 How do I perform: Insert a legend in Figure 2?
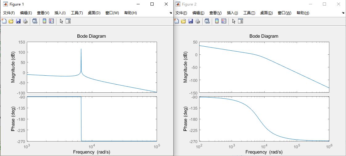[x=224, y=21]
